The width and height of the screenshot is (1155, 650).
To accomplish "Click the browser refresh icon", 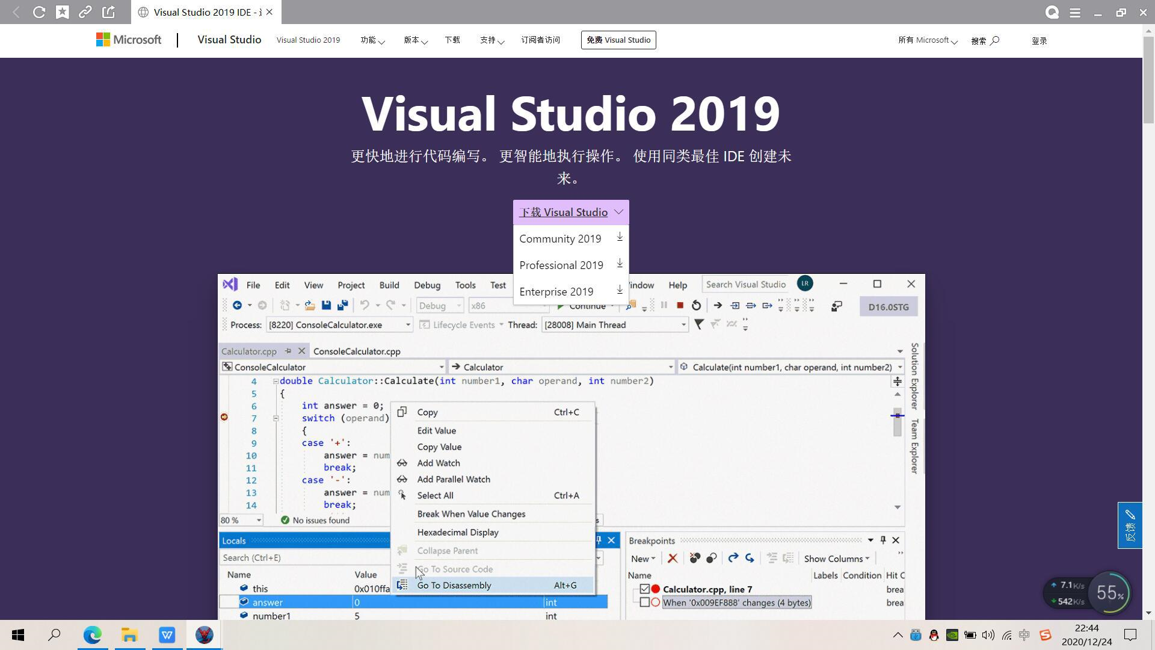I will click(x=39, y=12).
